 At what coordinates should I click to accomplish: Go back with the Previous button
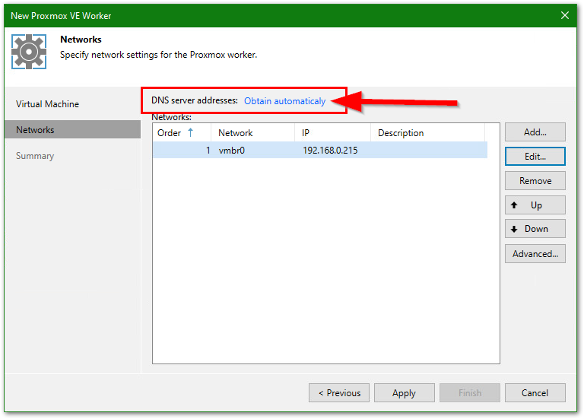339,393
